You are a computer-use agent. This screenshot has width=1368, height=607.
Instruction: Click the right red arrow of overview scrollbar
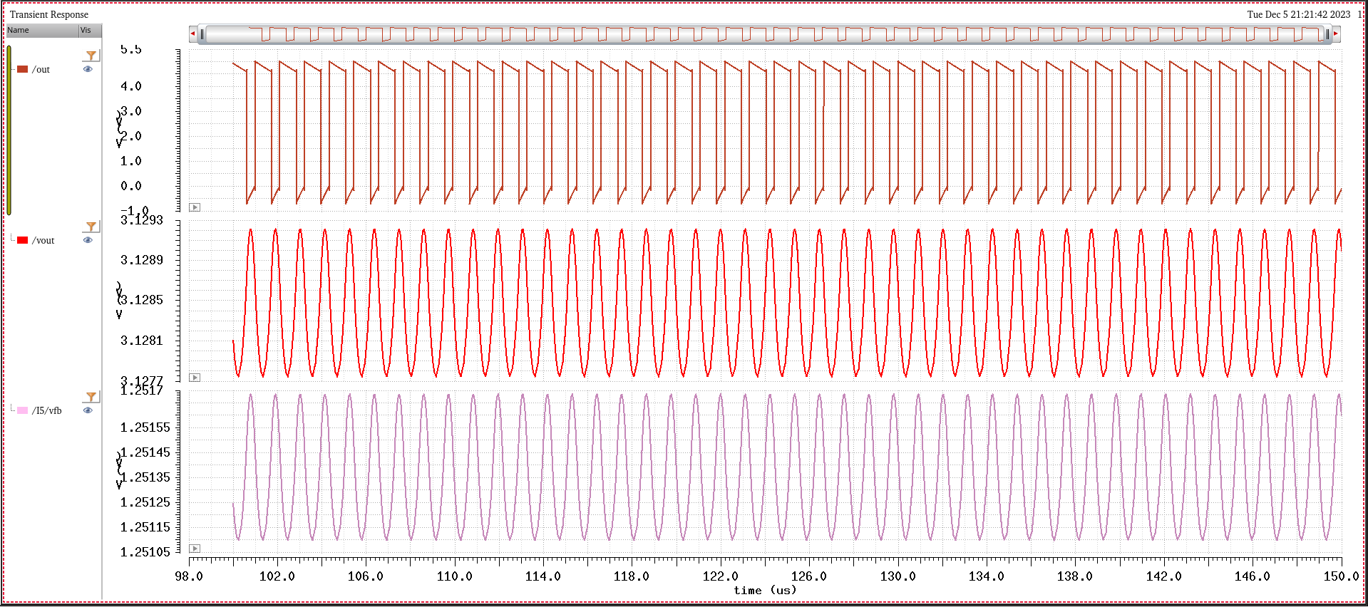click(1336, 33)
